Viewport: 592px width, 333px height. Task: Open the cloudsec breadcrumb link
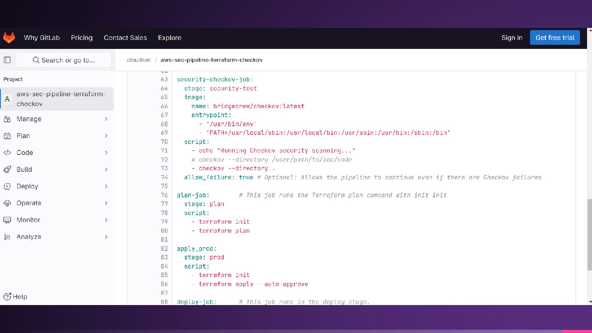139,60
